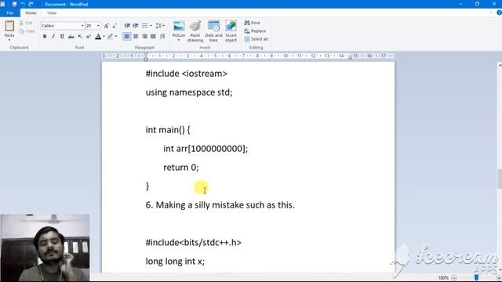The width and height of the screenshot is (502, 282).
Task: Click '6. Making a silly mistake such as this.'
Action: click(220, 205)
